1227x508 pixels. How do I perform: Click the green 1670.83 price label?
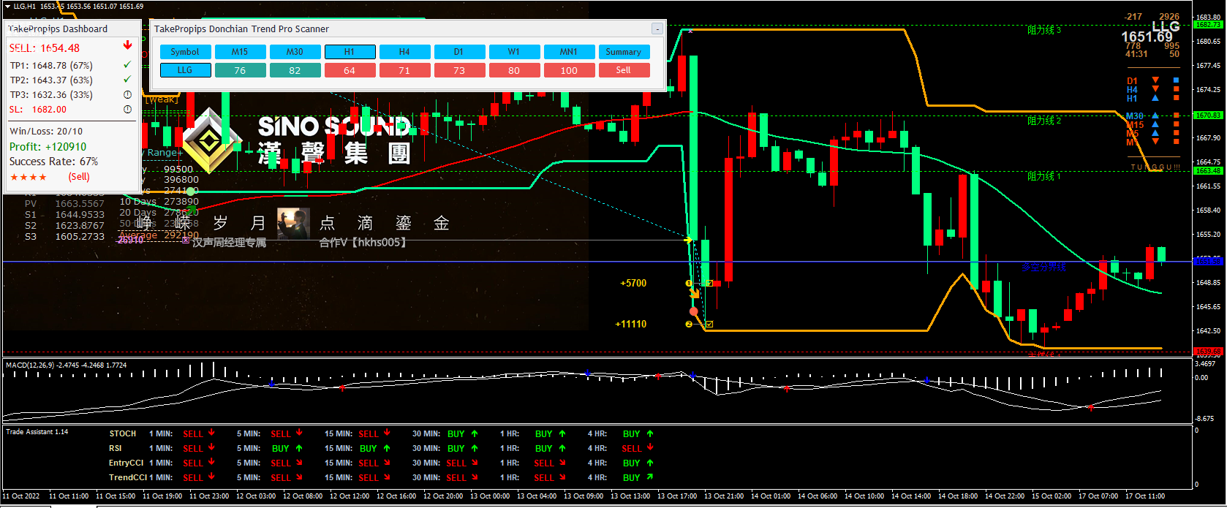[1208, 115]
